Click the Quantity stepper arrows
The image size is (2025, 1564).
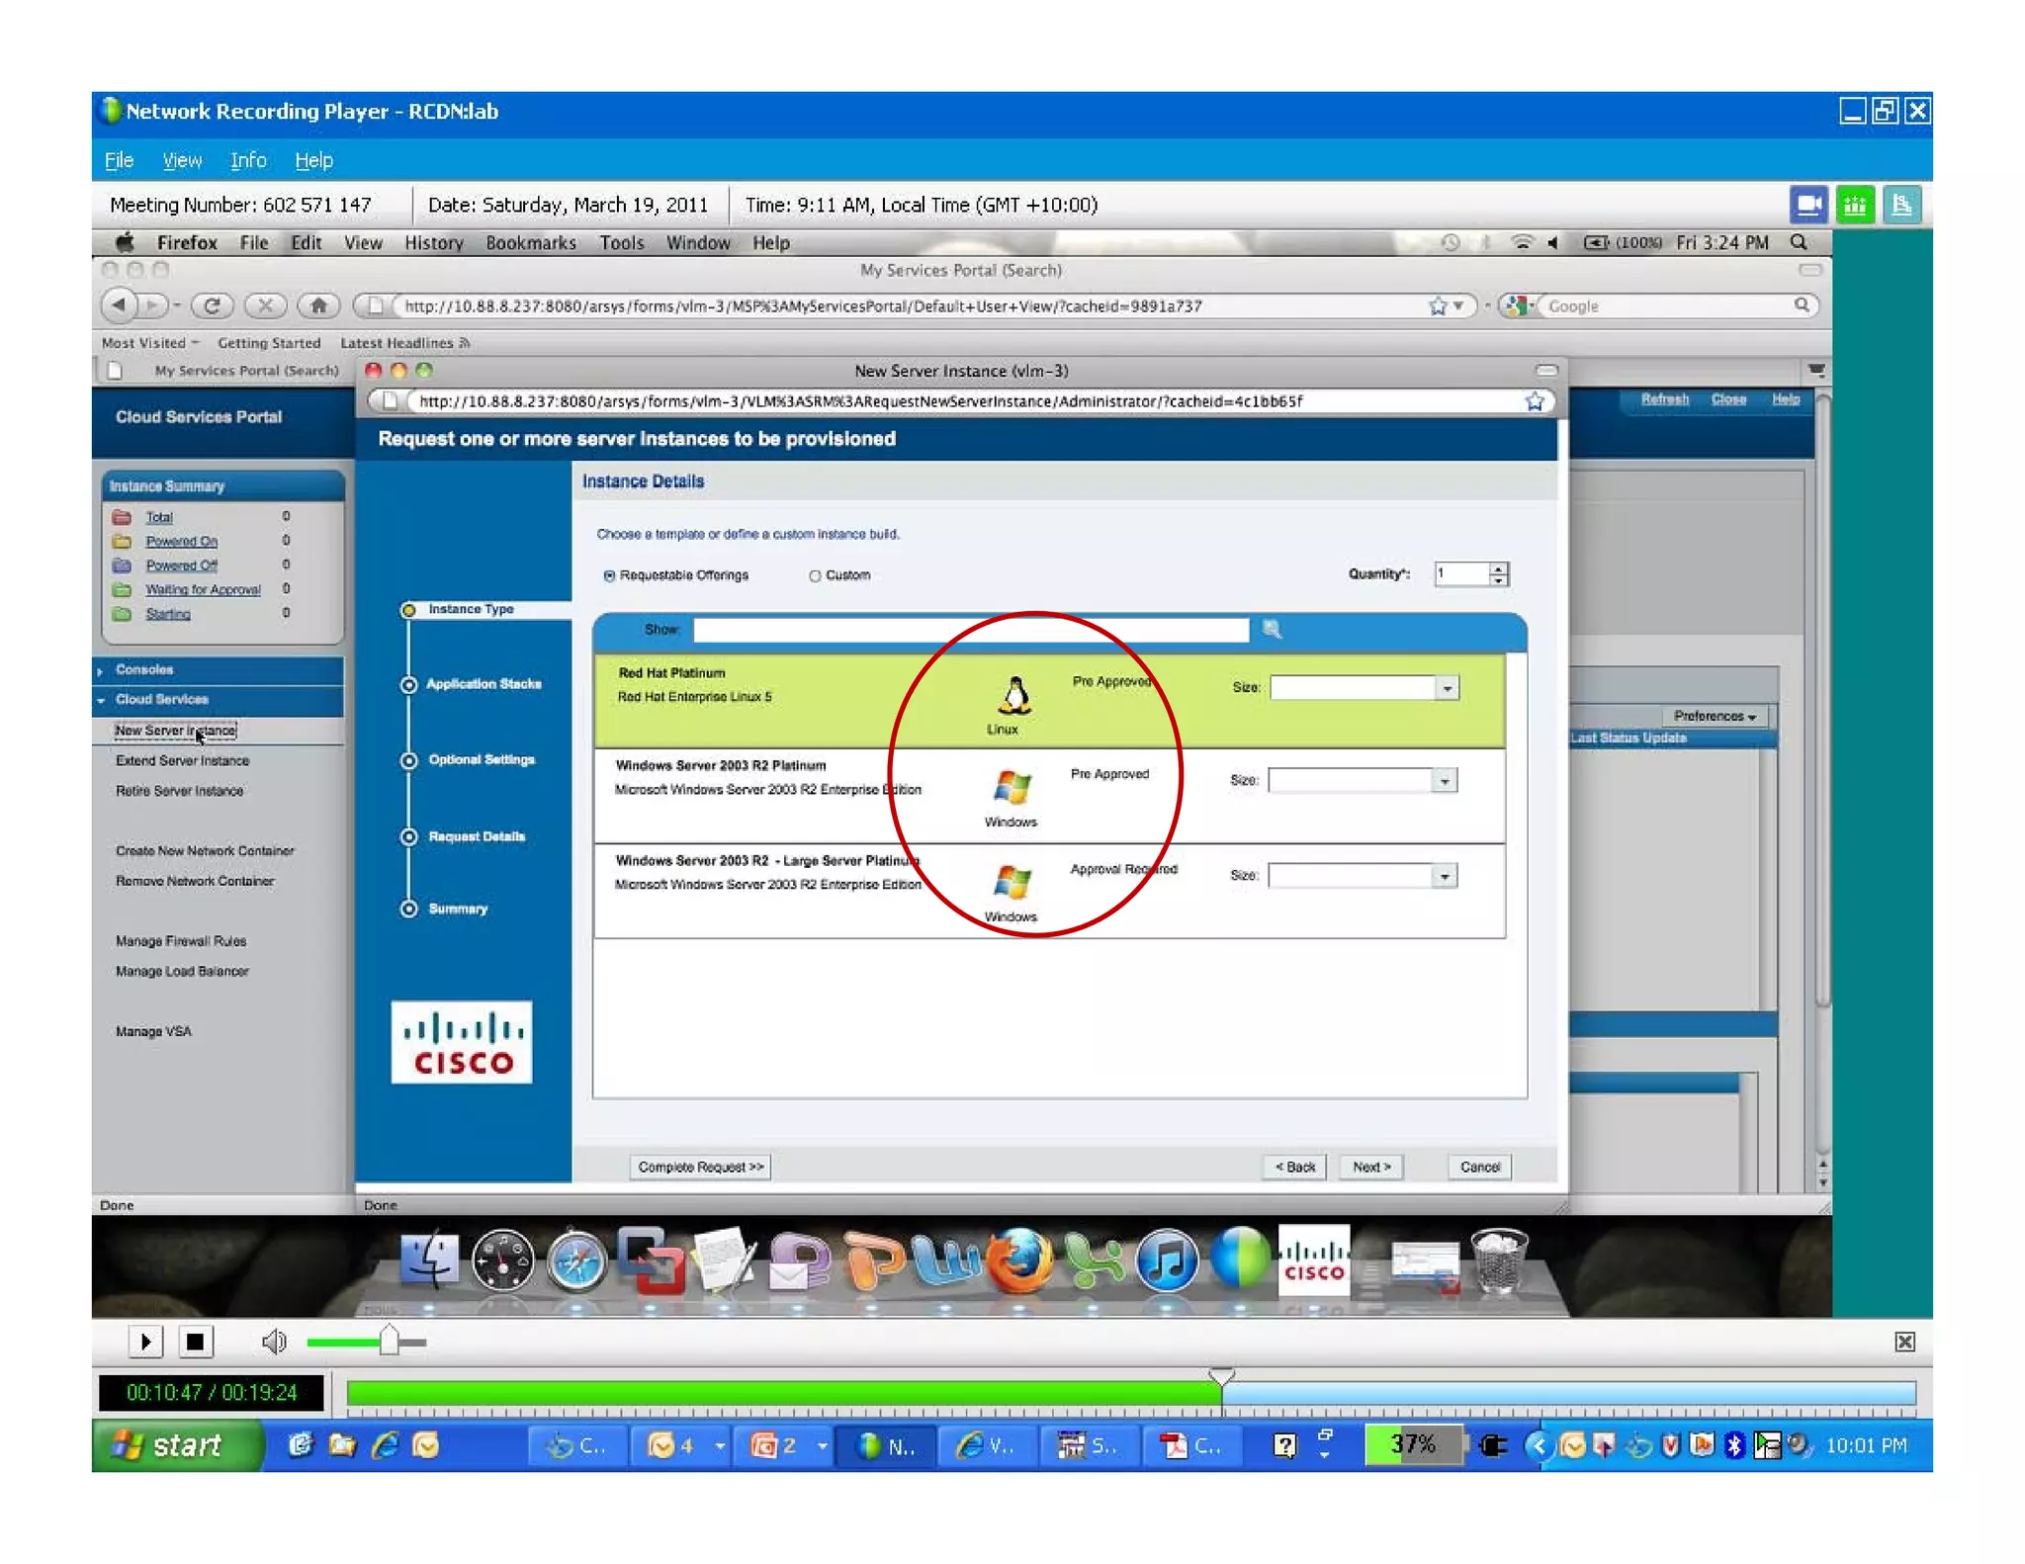pos(1498,573)
